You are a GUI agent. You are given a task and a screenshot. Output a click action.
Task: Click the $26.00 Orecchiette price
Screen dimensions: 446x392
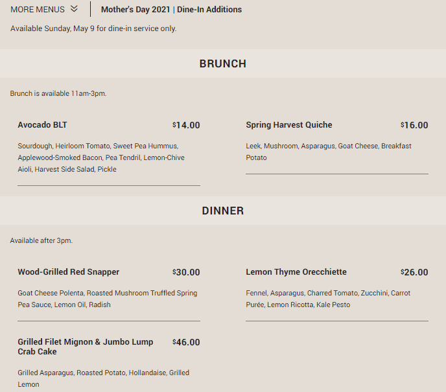[x=414, y=272]
